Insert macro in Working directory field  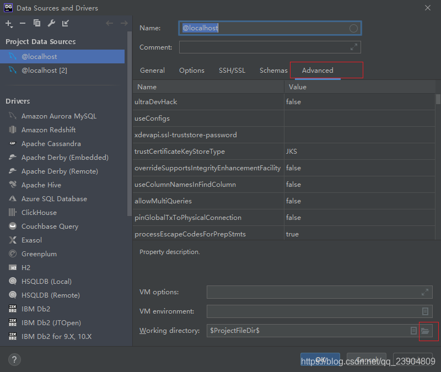click(413, 331)
